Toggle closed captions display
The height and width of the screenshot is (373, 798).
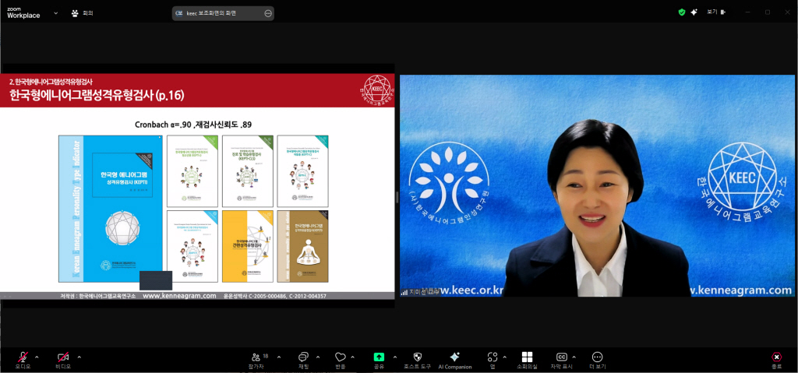click(x=561, y=359)
